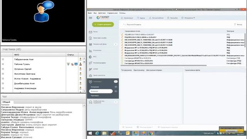This screenshot has height=139, width=247.
Task: Open Chrome from the taskbar
Action: pyautogui.click(x=151, y=133)
